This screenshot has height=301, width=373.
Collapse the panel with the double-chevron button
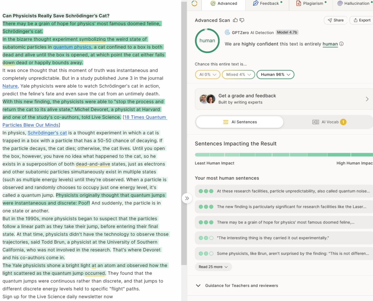pos(187,198)
